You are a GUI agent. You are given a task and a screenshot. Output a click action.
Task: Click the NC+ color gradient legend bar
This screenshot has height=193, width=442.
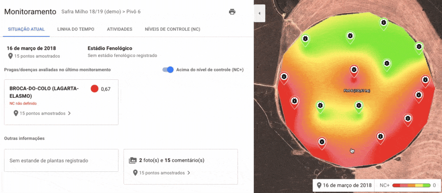point(411,186)
